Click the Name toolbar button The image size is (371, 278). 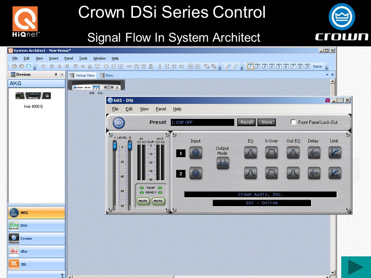pyautogui.click(x=317, y=66)
